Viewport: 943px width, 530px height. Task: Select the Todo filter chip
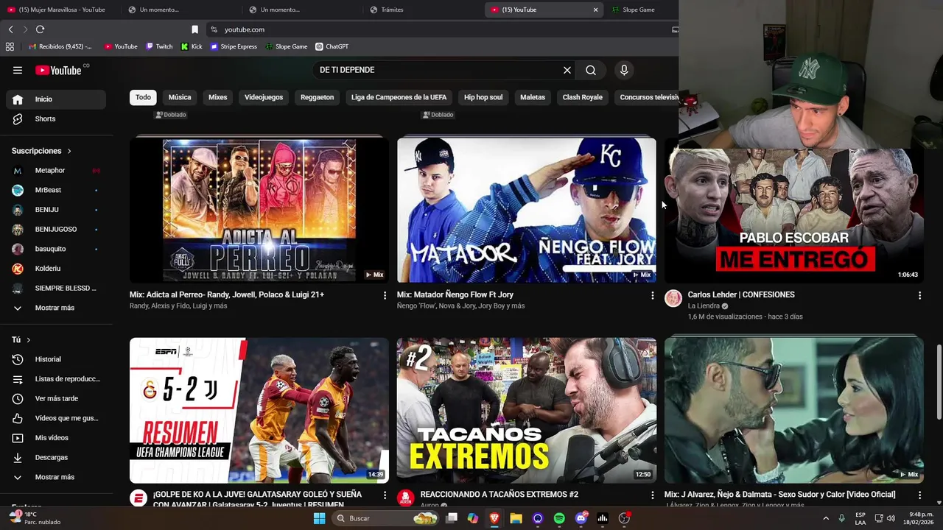pyautogui.click(x=143, y=97)
